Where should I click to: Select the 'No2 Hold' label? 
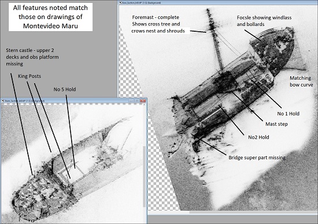pyautogui.click(x=258, y=137)
